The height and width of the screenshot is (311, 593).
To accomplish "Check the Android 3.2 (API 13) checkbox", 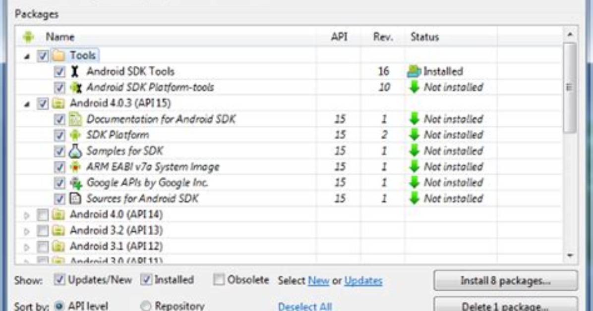I will 43,231.
